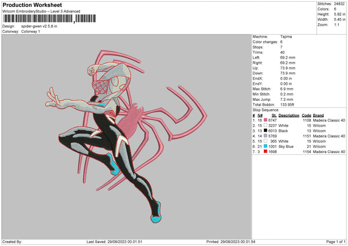
Task: Select the Stitches value '24832'
Action: point(339,4)
